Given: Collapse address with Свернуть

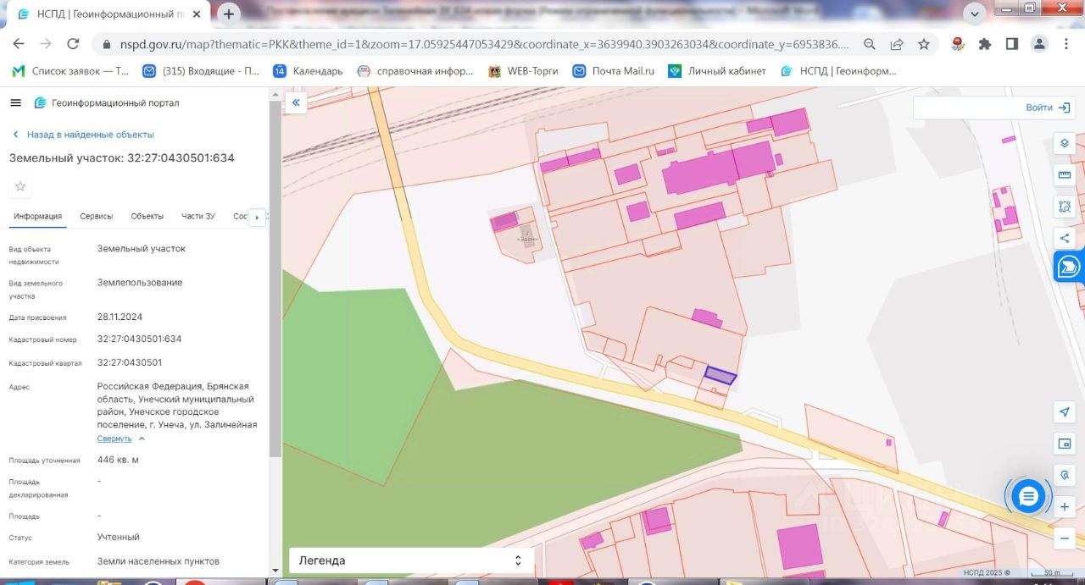Looking at the screenshot, I should [x=114, y=439].
